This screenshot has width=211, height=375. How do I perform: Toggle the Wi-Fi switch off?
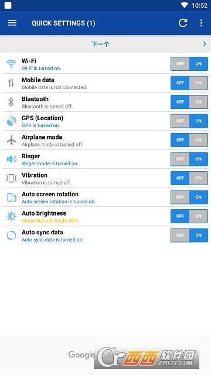(x=180, y=64)
